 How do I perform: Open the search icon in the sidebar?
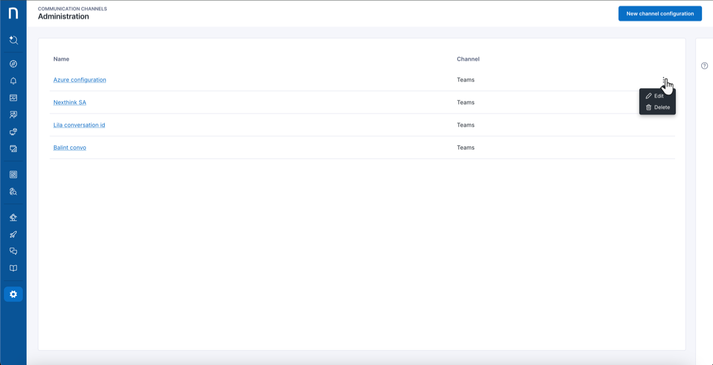click(x=13, y=40)
